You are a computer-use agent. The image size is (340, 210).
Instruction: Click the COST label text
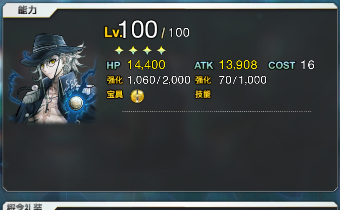tap(282, 65)
